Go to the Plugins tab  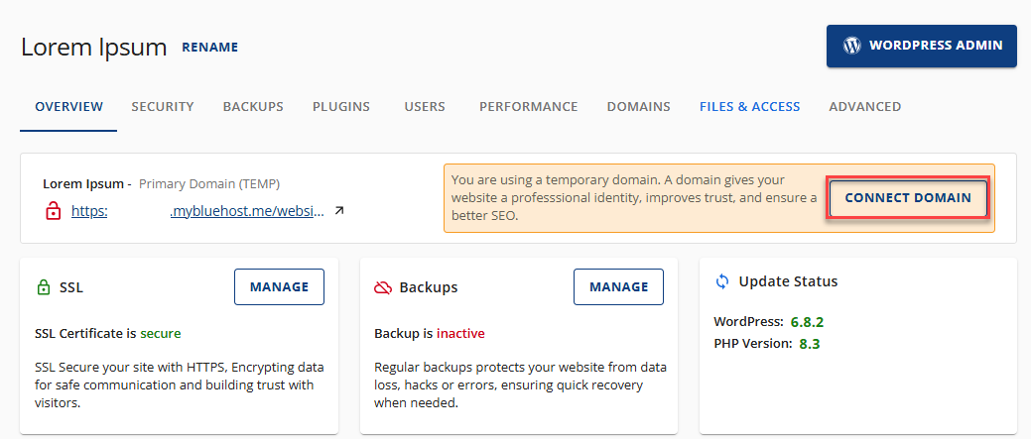[341, 107]
